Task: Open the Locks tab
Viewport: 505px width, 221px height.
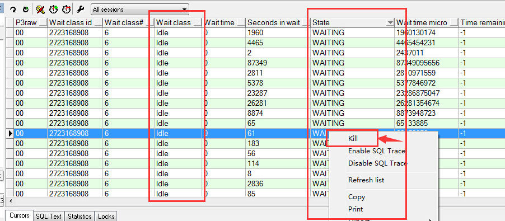Action: (x=106, y=217)
